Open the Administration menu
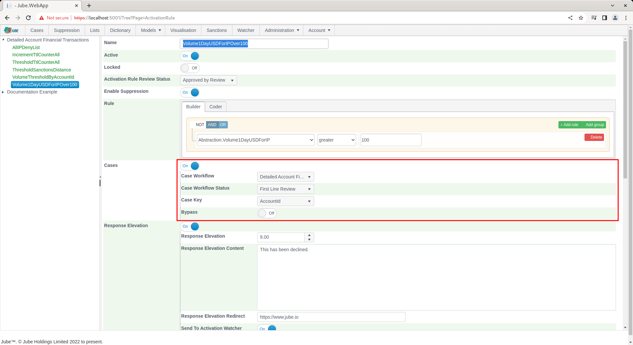633x345 pixels. [x=282, y=30]
